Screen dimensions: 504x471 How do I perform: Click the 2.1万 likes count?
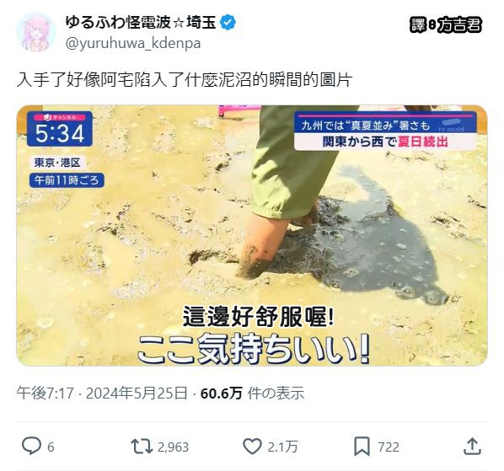(282, 447)
